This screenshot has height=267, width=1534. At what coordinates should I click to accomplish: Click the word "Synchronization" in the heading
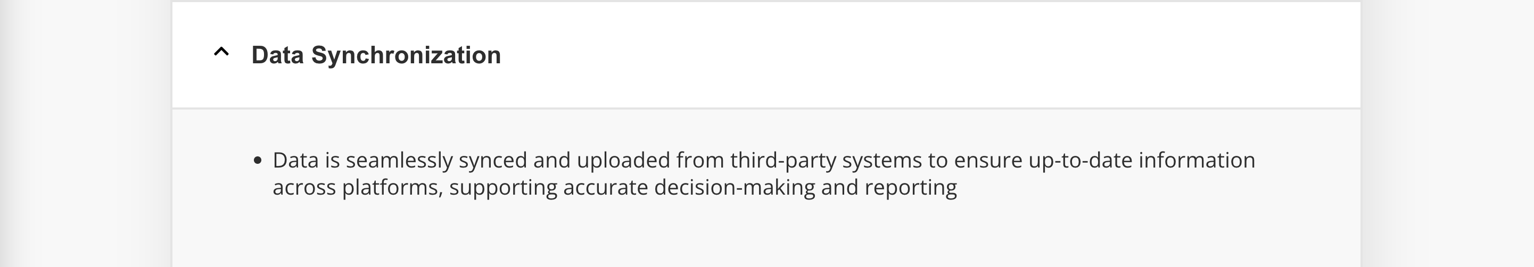coord(406,55)
